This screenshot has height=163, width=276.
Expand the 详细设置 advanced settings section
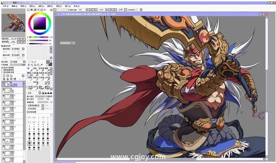pyautogui.click(x=28, y=112)
